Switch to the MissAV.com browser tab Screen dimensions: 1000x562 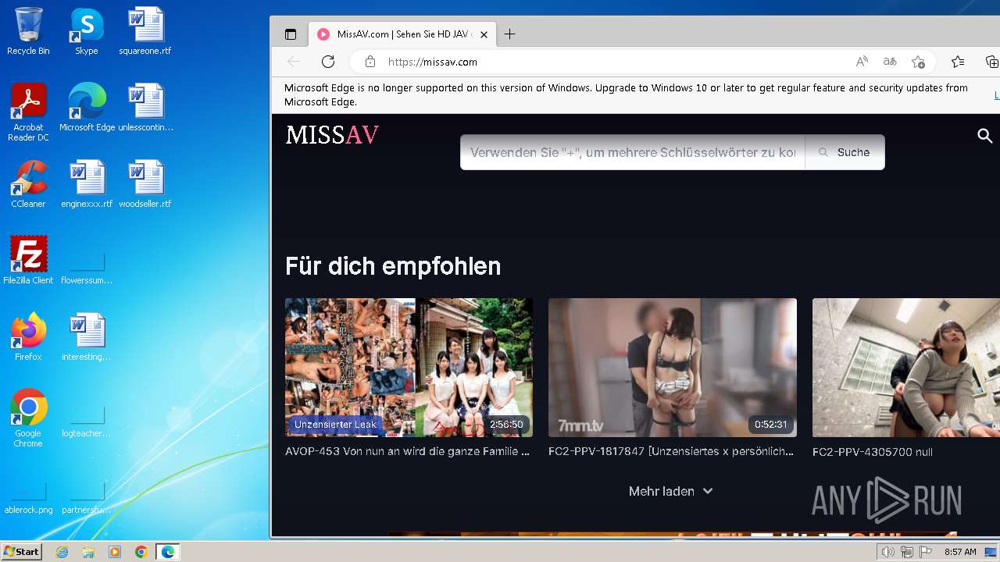402,34
